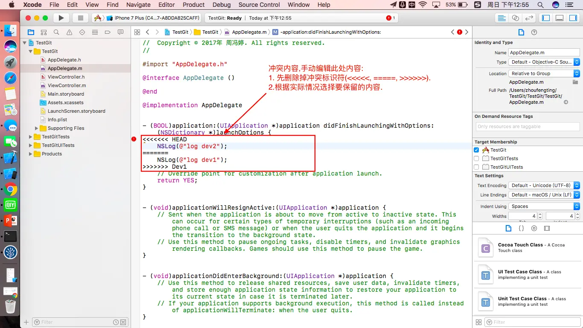
Task: Show the Object library
Action: [x=534, y=228]
